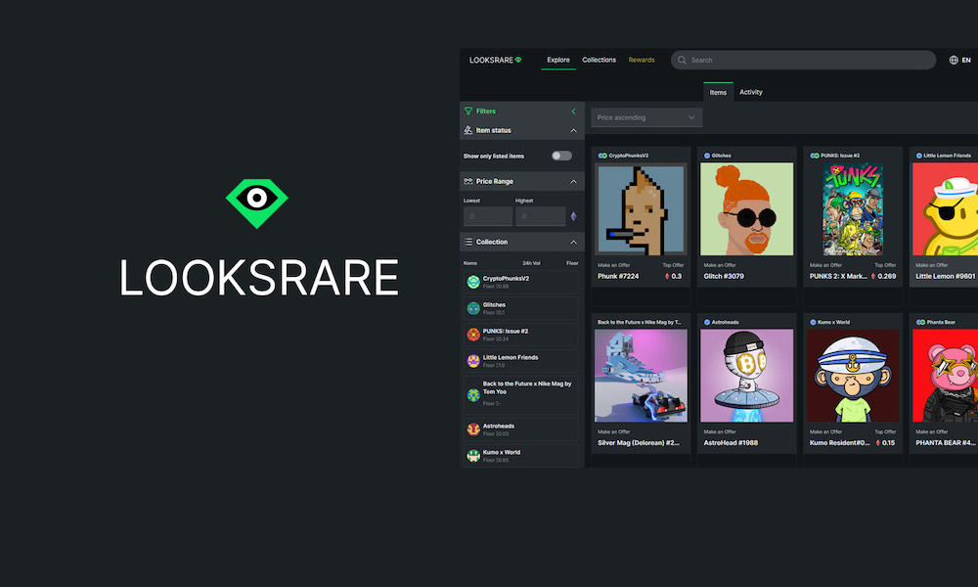This screenshot has width=978, height=587.
Task: Select Glitches name in the collection list
Action: click(494, 304)
